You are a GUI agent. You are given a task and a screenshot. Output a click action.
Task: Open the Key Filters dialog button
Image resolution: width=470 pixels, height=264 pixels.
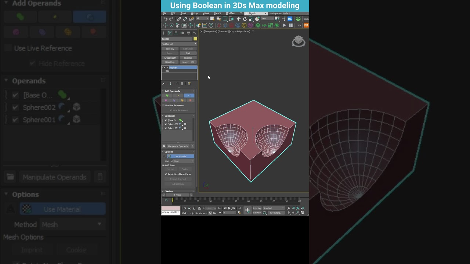pyautogui.click(x=276, y=213)
